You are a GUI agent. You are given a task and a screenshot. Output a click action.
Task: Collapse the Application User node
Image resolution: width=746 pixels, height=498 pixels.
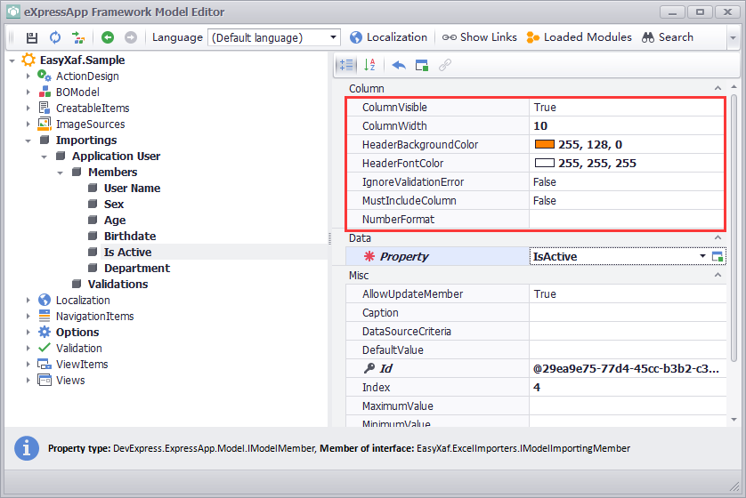pyautogui.click(x=45, y=157)
